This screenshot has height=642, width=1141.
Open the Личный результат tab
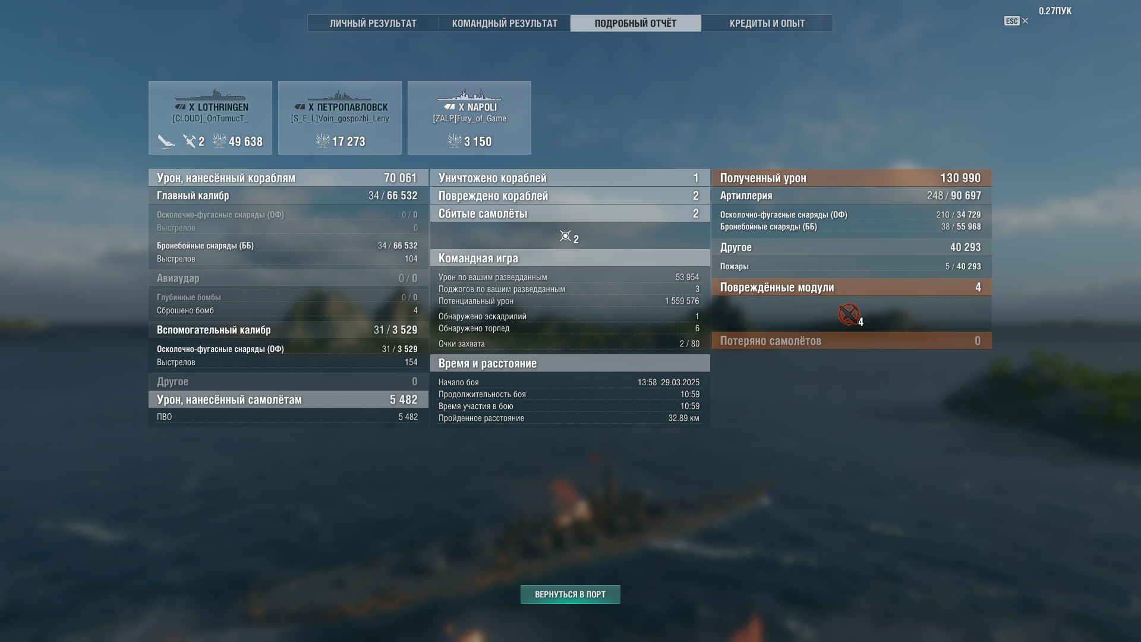pyautogui.click(x=373, y=23)
